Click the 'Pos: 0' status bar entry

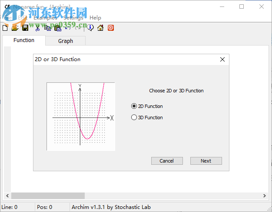[x=45, y=207]
